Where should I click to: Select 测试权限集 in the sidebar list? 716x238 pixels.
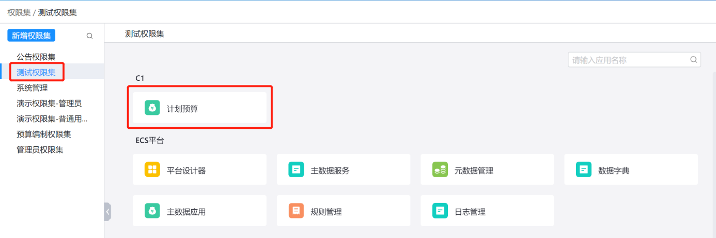(36, 72)
